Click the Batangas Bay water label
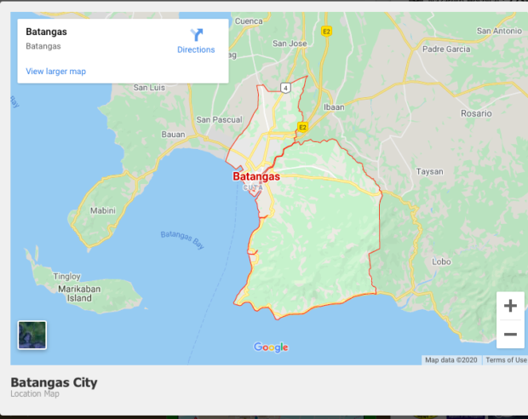528x419 pixels. click(x=183, y=240)
